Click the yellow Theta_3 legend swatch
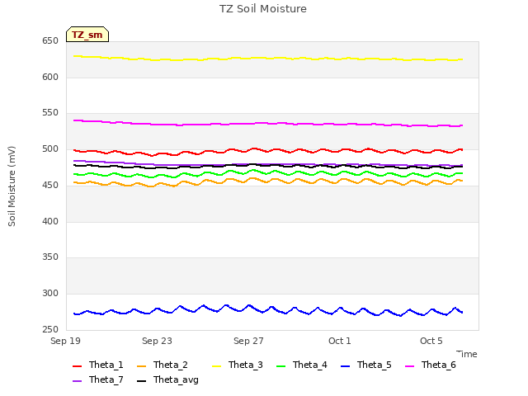Viewport: 528px width, 396px height. (216, 366)
